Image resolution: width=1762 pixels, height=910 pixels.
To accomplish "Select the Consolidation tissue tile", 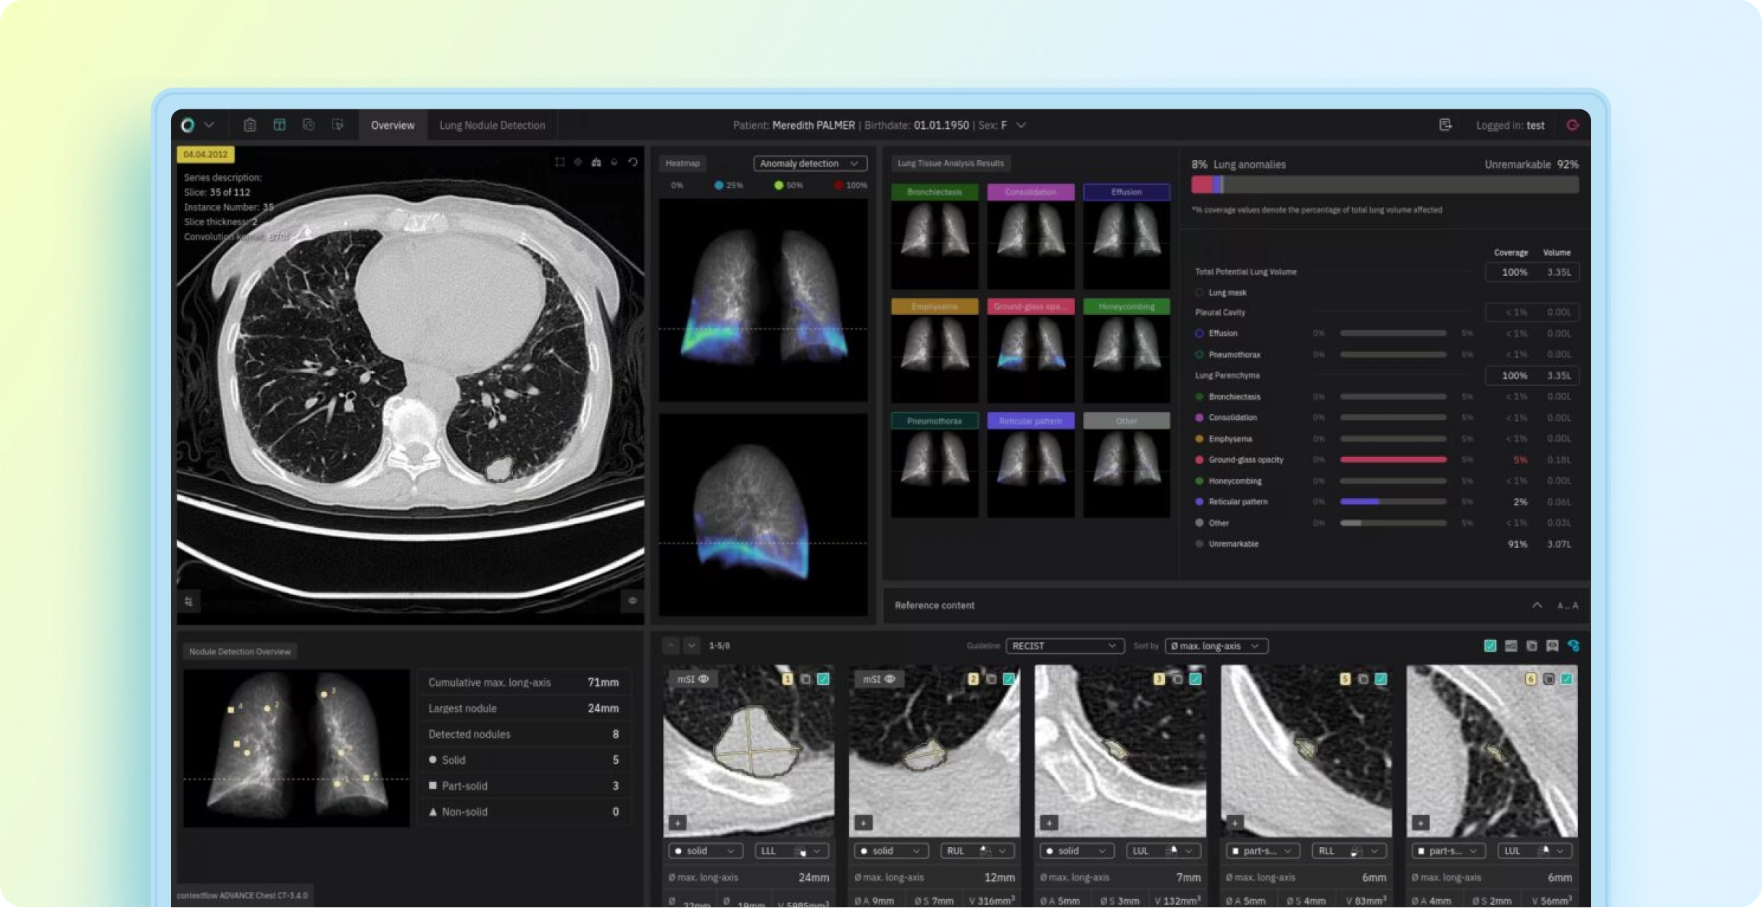I will (x=1030, y=236).
